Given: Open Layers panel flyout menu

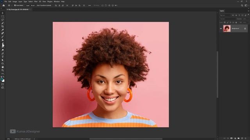Looking at the screenshot, I should point(248,11).
